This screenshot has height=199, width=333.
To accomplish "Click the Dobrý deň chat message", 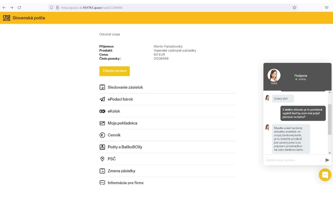I will pos(283,98).
